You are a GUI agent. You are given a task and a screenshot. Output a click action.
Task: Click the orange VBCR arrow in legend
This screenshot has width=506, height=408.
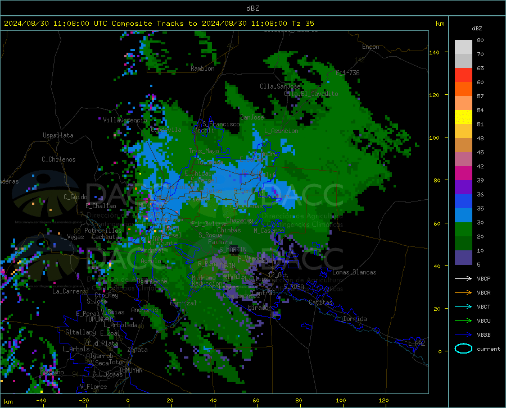click(x=463, y=292)
